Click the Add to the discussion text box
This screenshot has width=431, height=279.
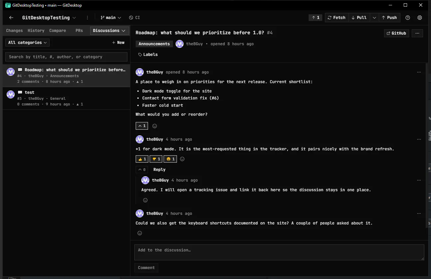[279, 252]
